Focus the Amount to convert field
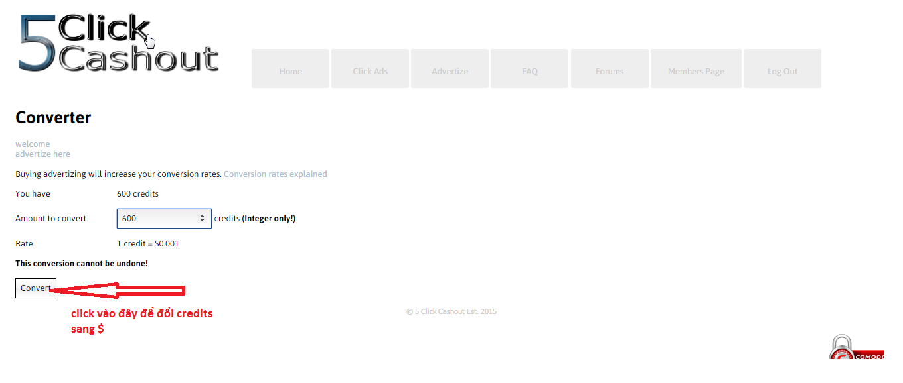The height and width of the screenshot is (383, 903). (x=164, y=219)
